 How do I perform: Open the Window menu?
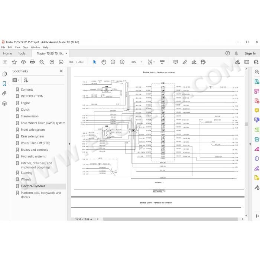point(36,47)
